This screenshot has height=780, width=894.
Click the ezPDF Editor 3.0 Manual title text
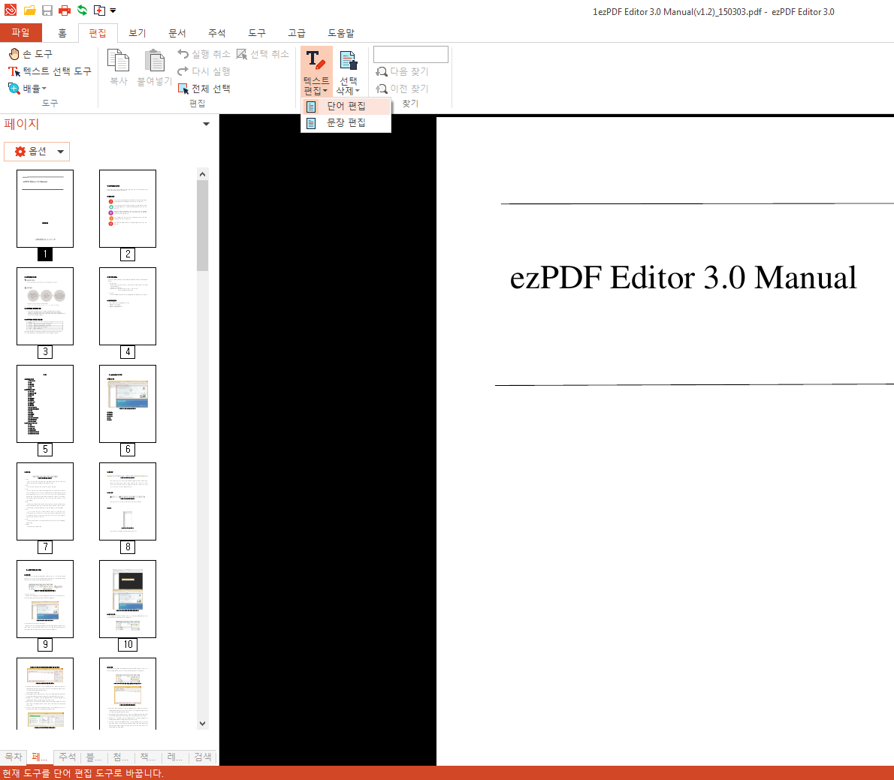click(683, 278)
